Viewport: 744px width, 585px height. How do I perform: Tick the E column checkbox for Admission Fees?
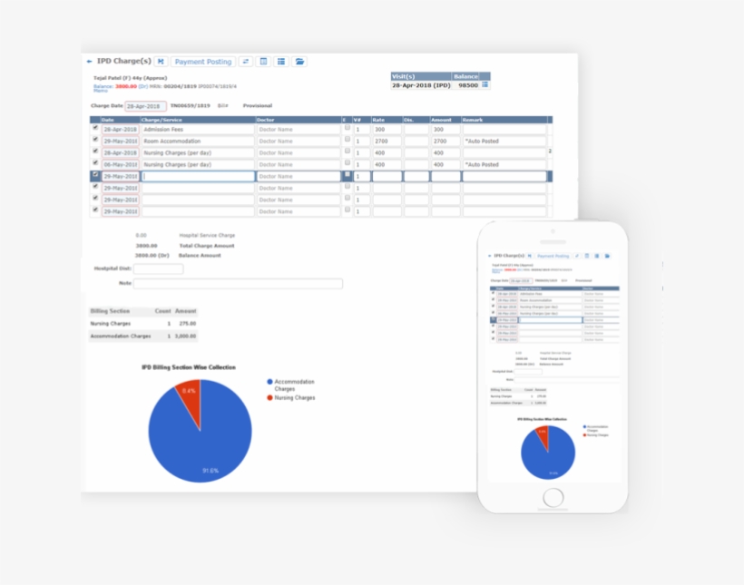pos(347,129)
